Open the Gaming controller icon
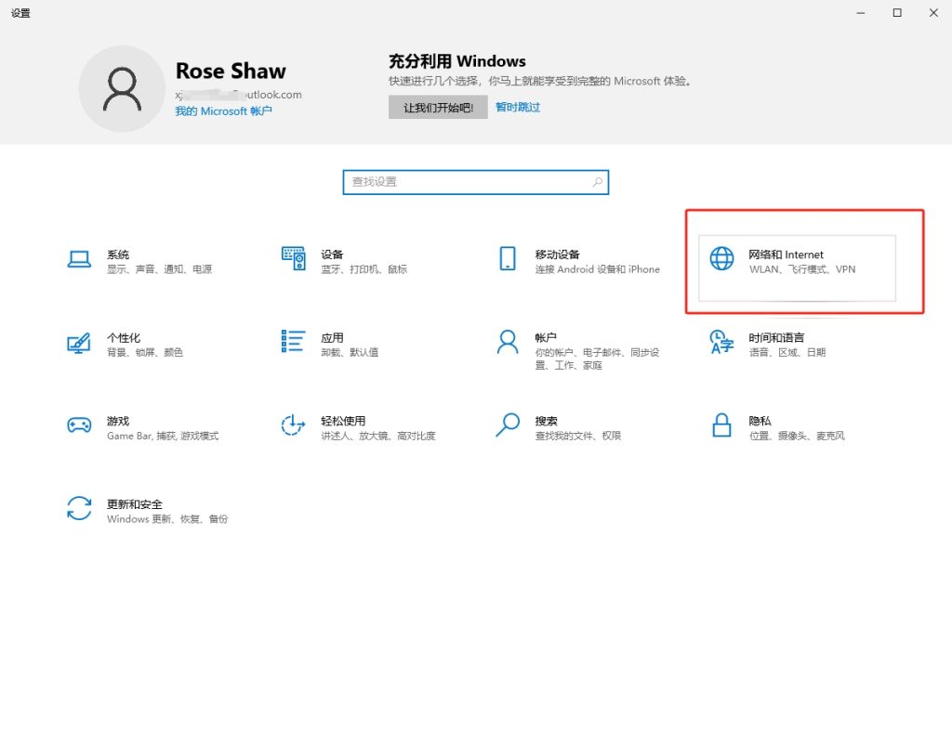Screen dimensions: 952x731 click(x=79, y=424)
